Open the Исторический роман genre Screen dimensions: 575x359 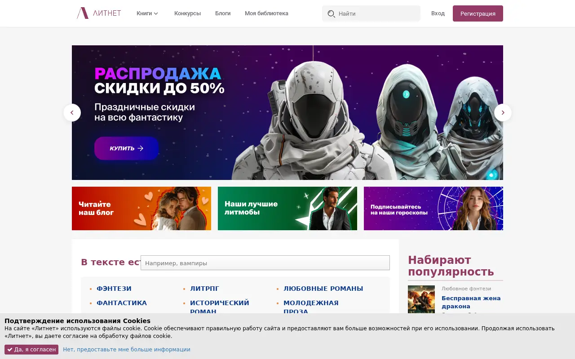pyautogui.click(x=220, y=307)
